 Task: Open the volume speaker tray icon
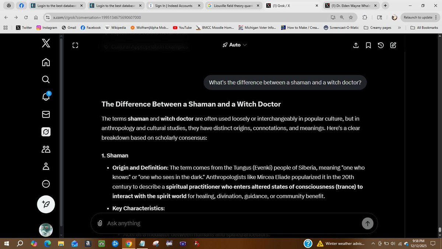(x=393, y=243)
